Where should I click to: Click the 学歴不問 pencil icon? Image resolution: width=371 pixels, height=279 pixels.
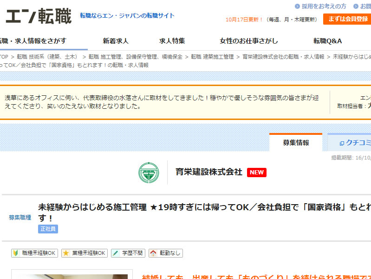(x=116, y=253)
